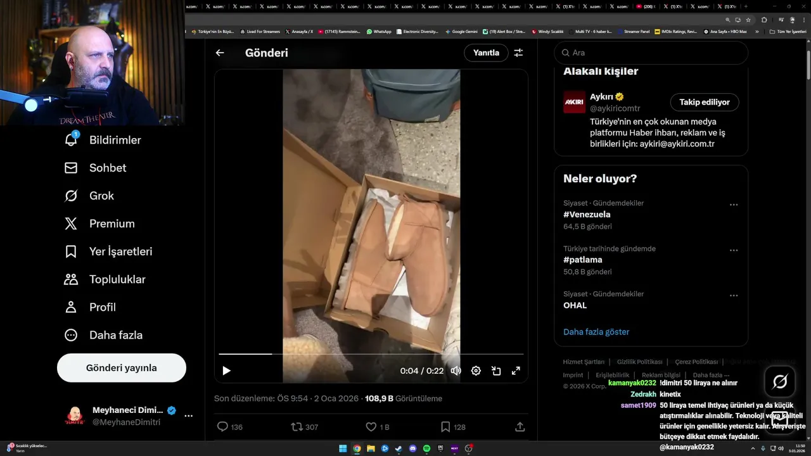
Task: Open Bildirimler notifications bell in sidebar
Action: [103, 140]
